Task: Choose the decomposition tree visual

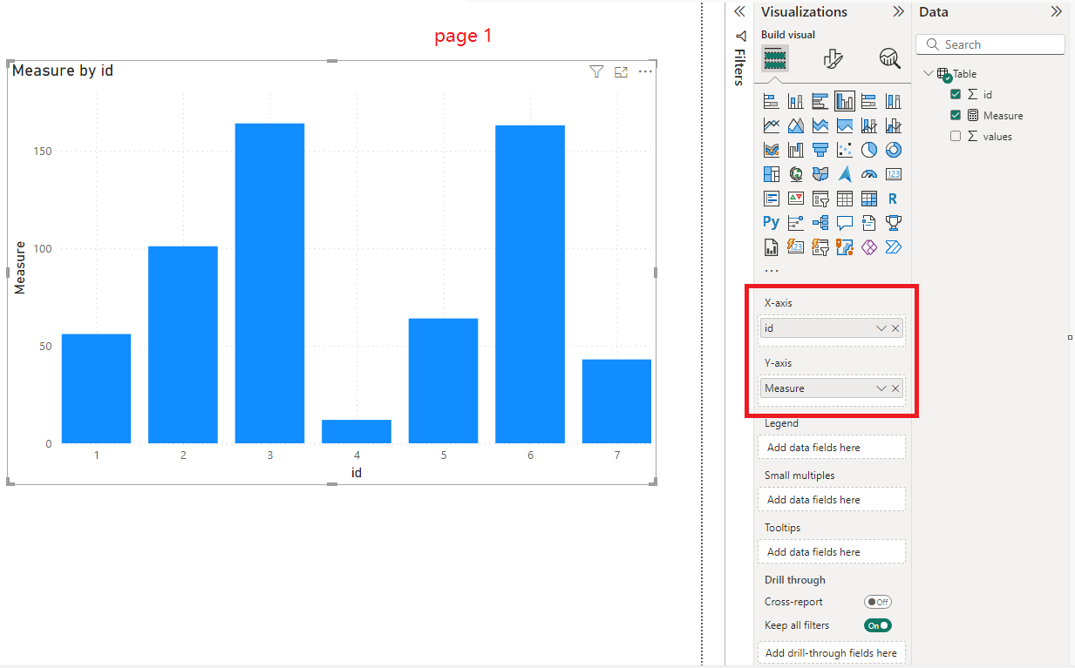Action: point(820,223)
